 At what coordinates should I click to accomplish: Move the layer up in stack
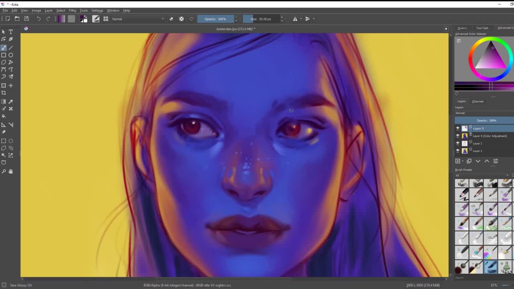tap(487, 161)
